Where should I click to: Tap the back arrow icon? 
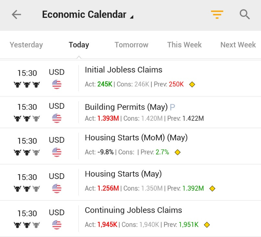(16, 15)
